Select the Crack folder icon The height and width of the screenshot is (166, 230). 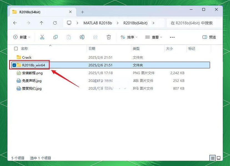pyautogui.click(x=19, y=57)
